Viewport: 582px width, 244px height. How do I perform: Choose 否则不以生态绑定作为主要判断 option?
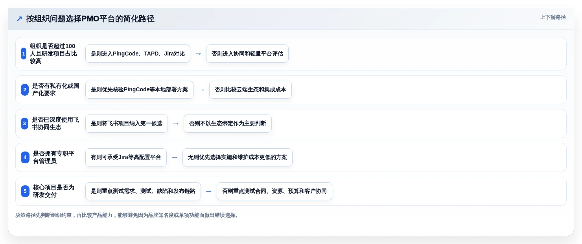(x=228, y=124)
